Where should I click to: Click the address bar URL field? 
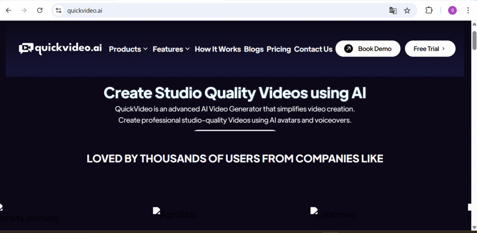click(224, 10)
